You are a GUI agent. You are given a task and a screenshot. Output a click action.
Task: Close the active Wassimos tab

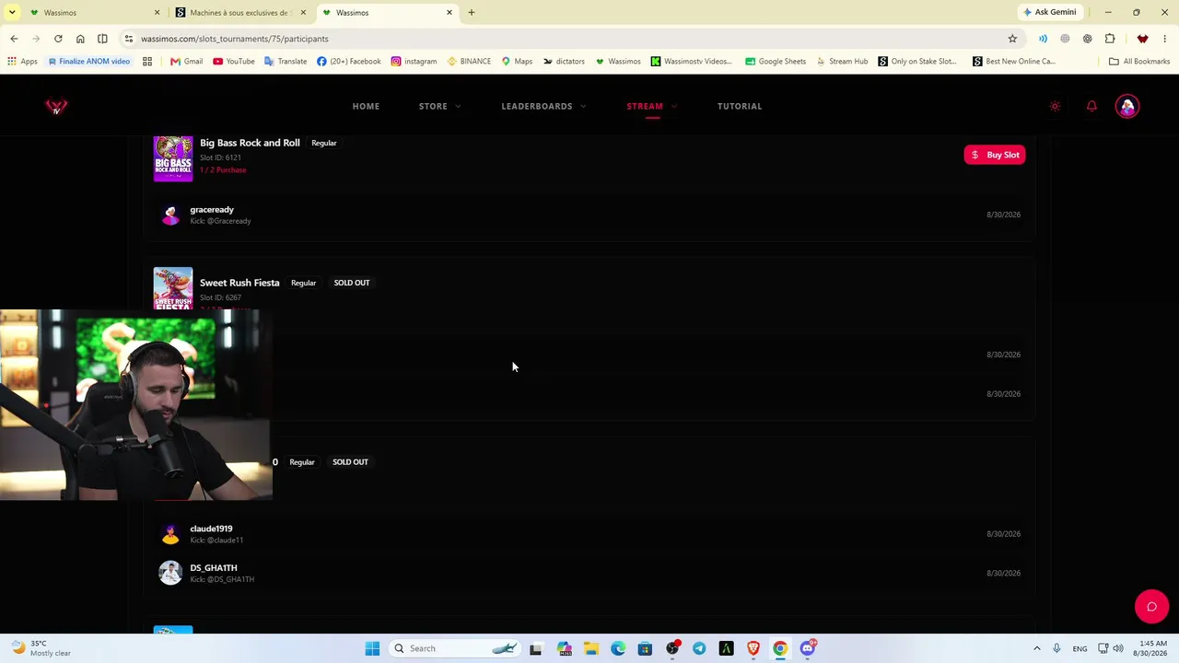pyautogui.click(x=449, y=13)
